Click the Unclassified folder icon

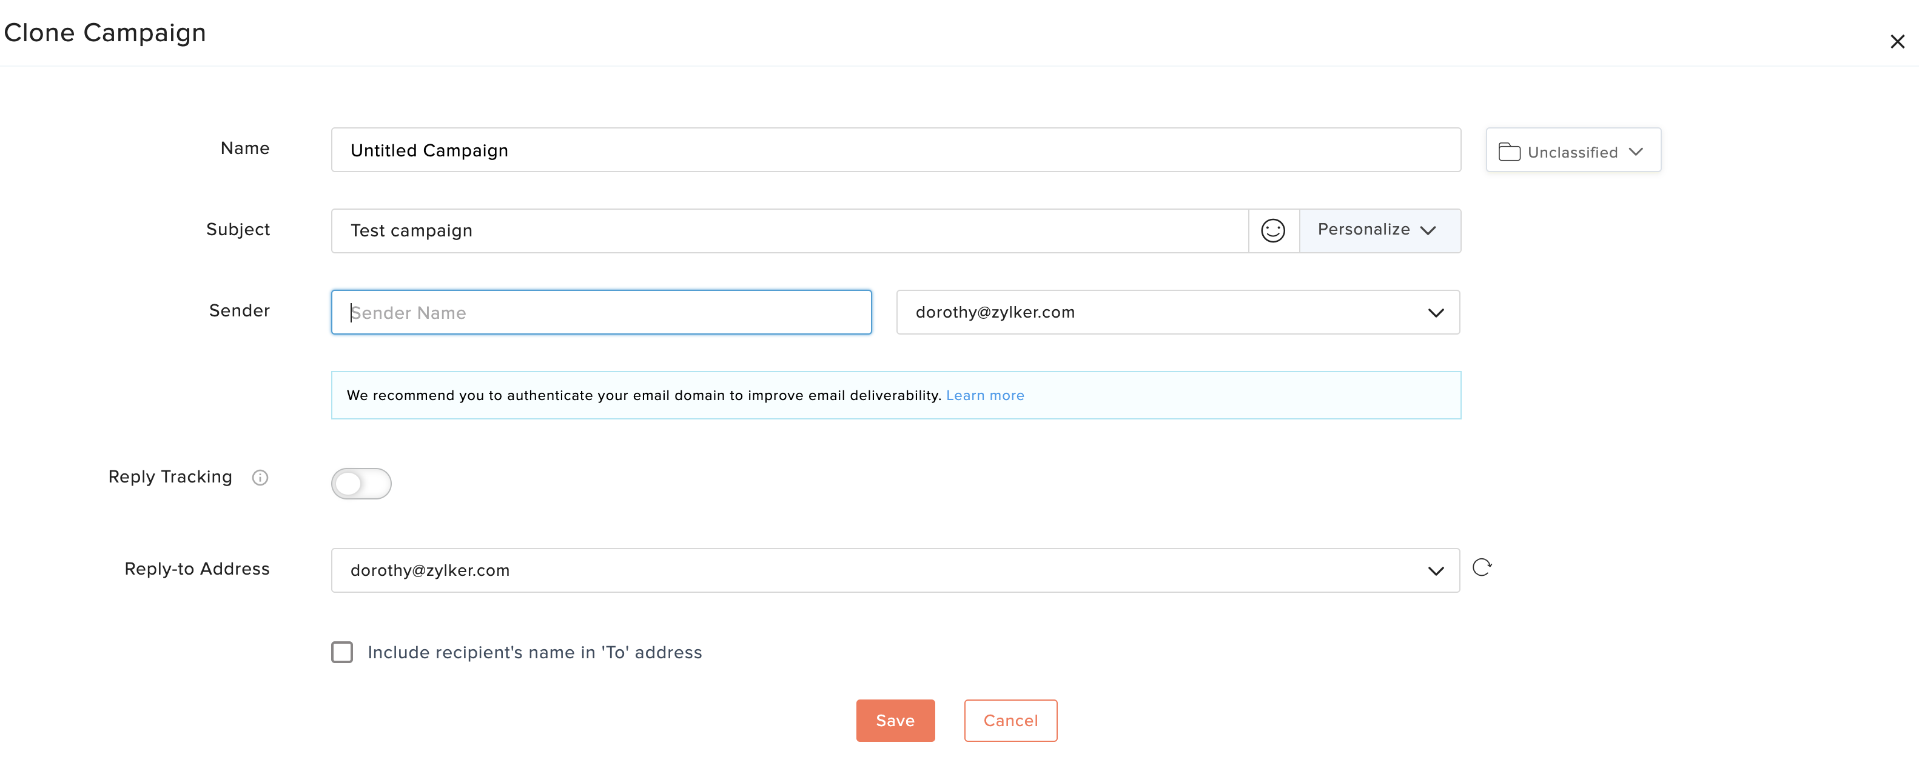pyautogui.click(x=1508, y=152)
